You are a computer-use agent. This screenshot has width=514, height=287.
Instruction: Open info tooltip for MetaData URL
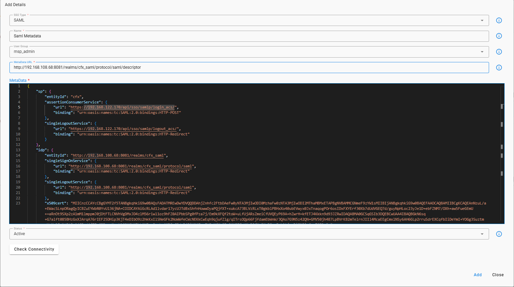pos(499,67)
